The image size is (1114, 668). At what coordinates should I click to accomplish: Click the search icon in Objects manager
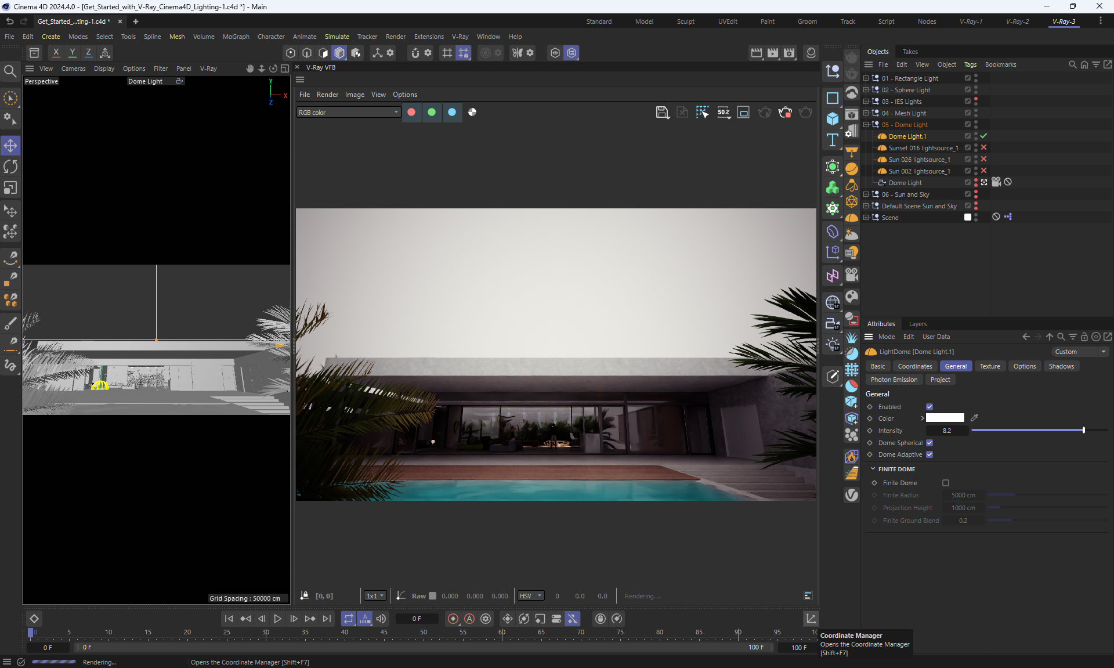point(1072,64)
